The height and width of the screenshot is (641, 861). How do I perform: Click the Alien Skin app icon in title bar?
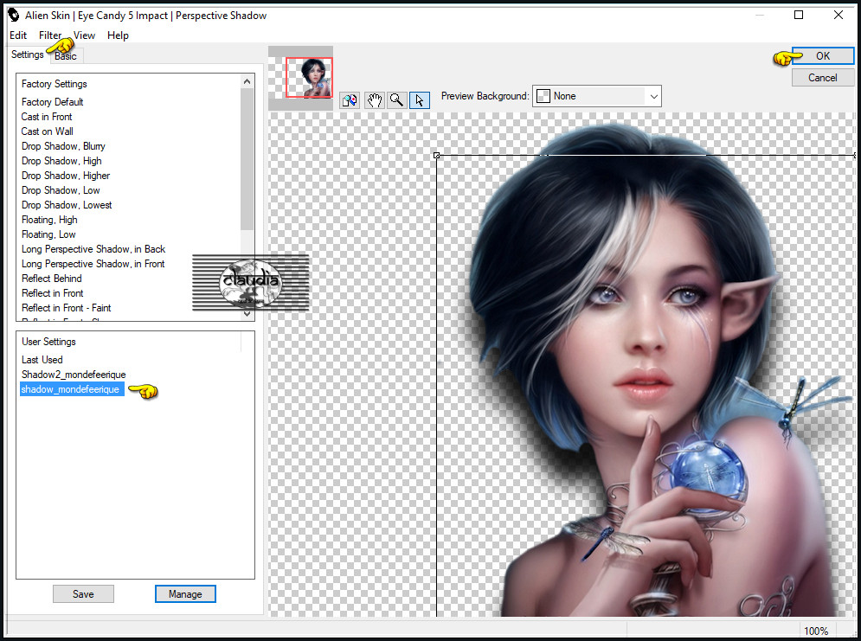pos(13,15)
